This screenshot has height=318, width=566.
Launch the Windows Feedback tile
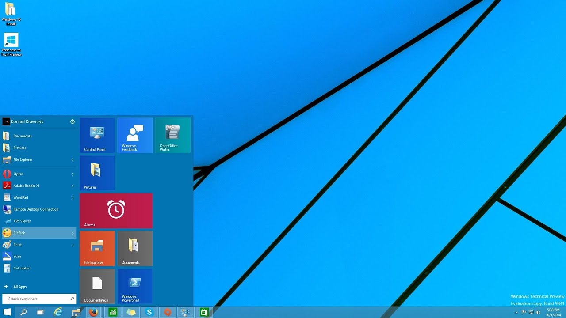pos(135,135)
